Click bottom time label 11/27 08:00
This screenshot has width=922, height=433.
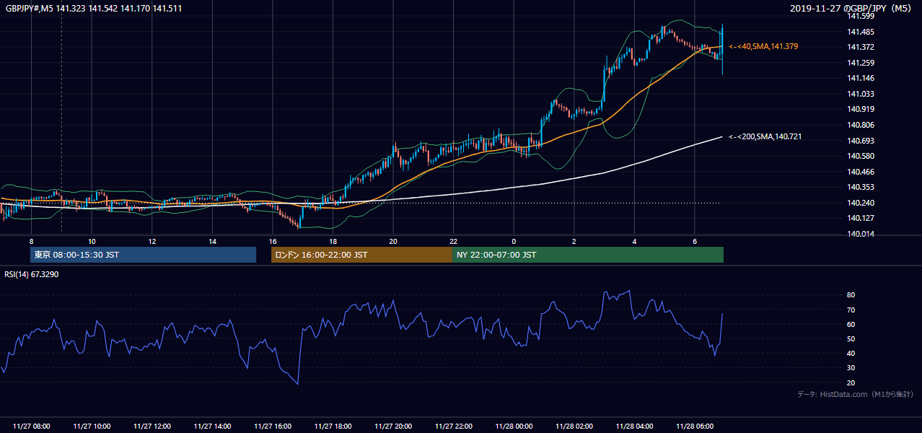[x=31, y=426]
